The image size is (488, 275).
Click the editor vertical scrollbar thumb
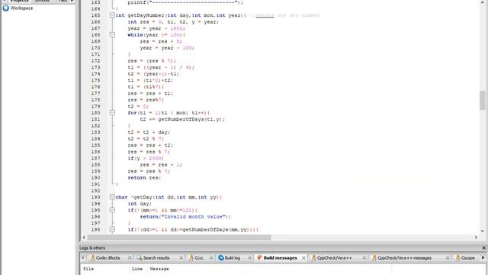483,100
